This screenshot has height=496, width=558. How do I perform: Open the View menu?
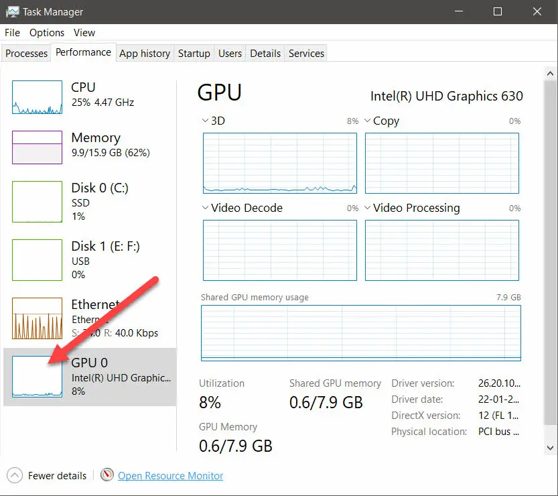[84, 33]
